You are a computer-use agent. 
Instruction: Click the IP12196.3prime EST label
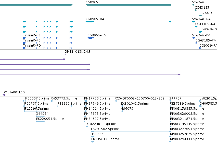pos(69,104)
